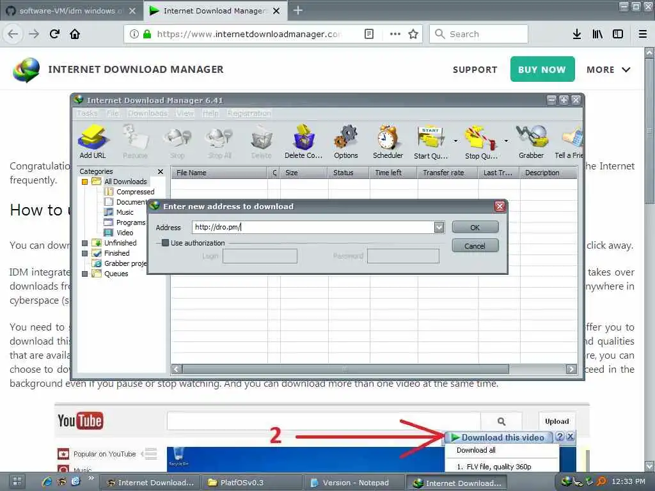Open a new browser tab
Screen dimensions: 655x491
298,10
